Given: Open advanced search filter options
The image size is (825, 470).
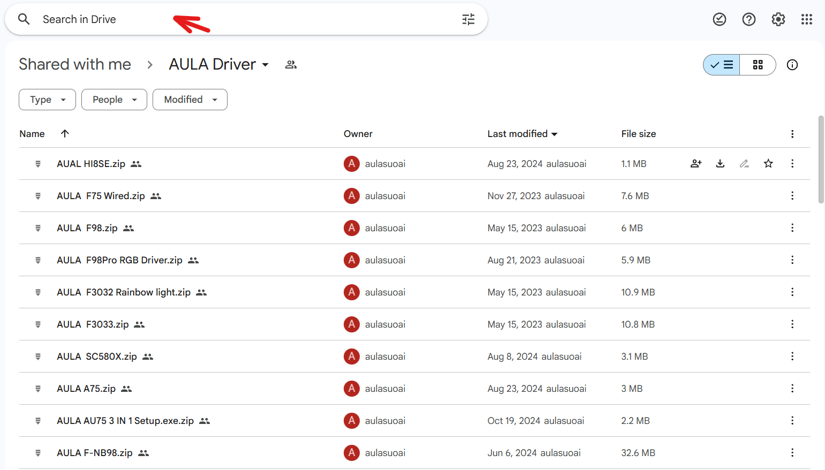Looking at the screenshot, I should coord(468,19).
